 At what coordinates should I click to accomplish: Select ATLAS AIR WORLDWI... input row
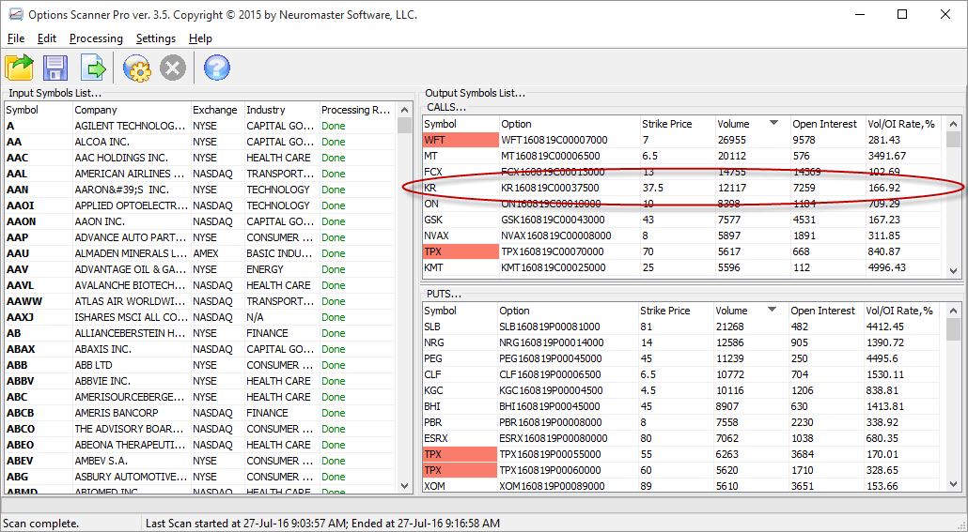coord(200,301)
